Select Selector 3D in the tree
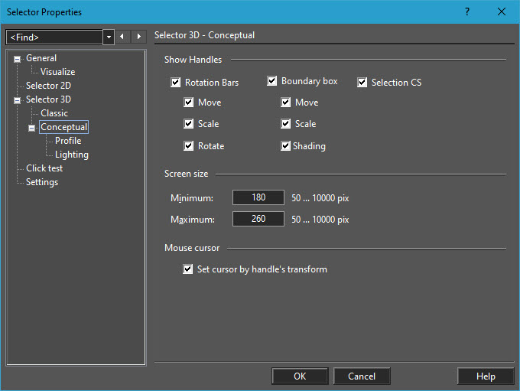 pyautogui.click(x=48, y=99)
